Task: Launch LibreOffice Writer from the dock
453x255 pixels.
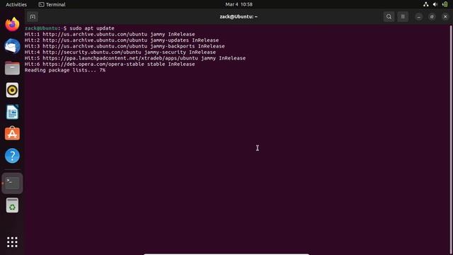Action: [x=12, y=112]
